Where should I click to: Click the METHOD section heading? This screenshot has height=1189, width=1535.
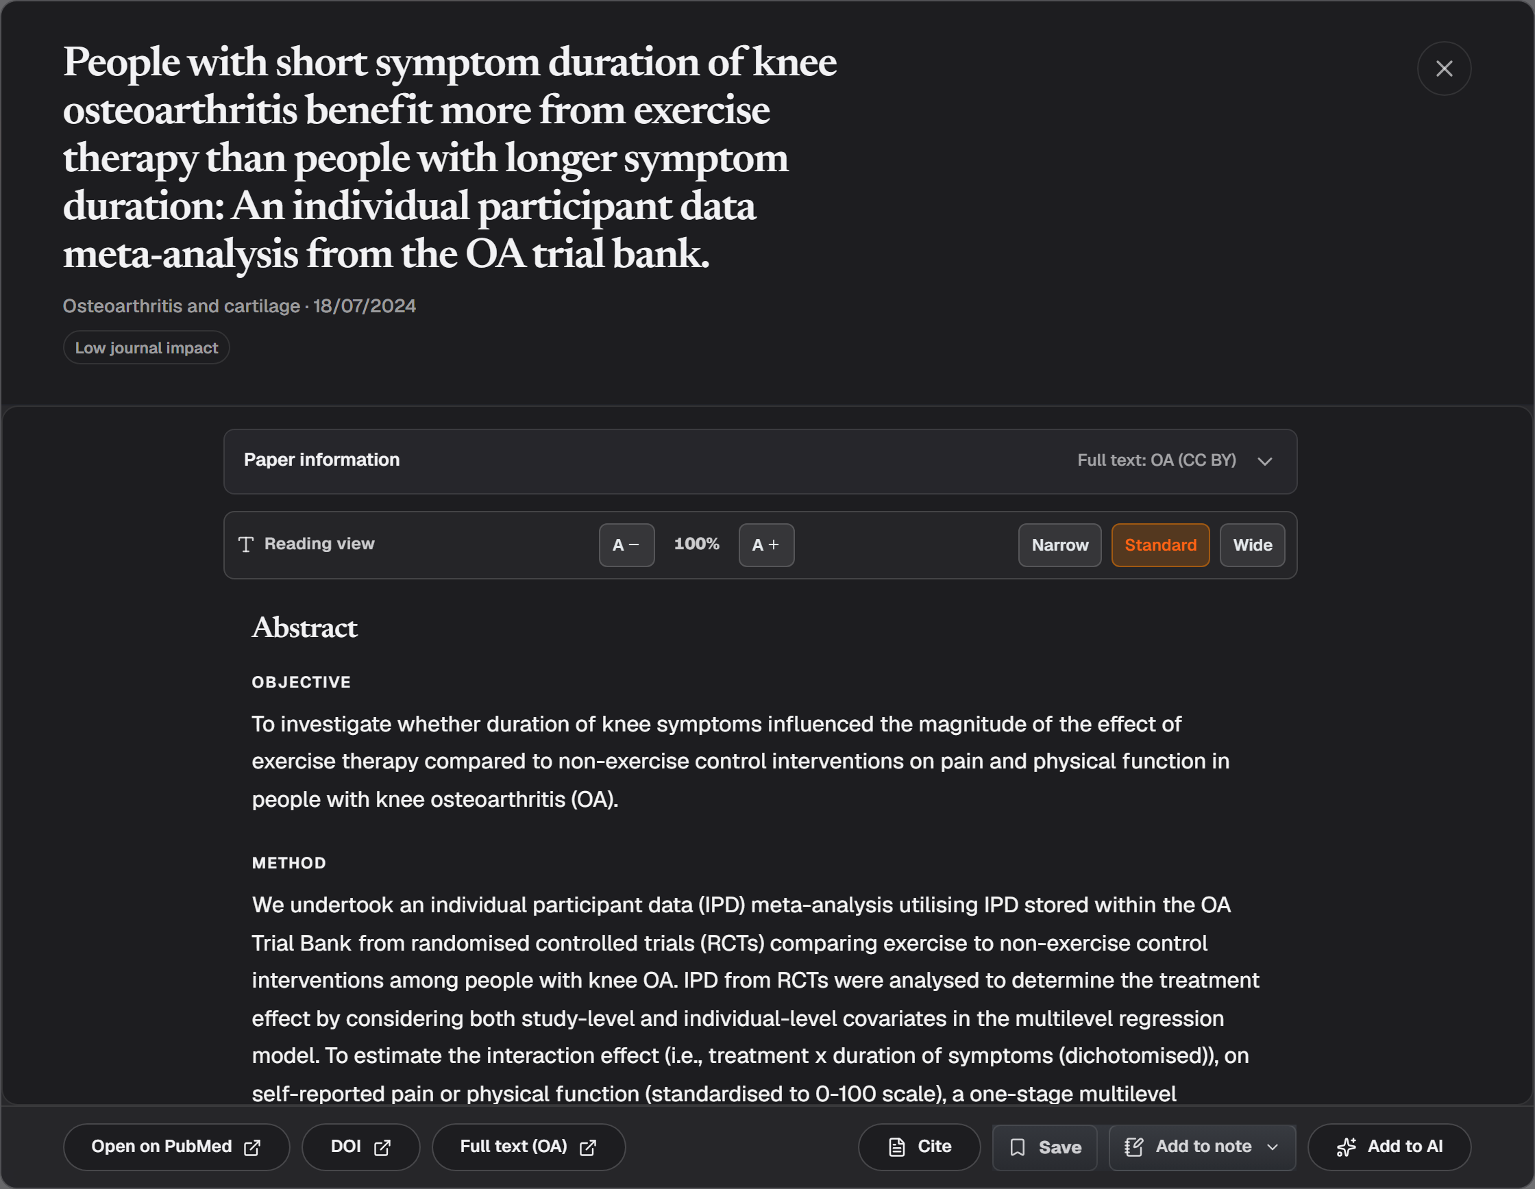(x=289, y=863)
